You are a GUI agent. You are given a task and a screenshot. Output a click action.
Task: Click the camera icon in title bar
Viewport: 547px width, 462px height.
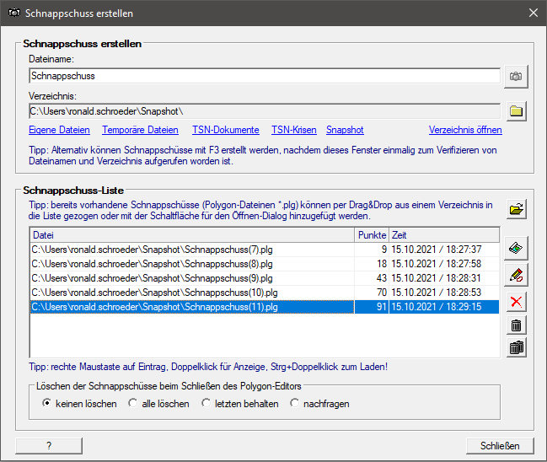click(x=14, y=13)
